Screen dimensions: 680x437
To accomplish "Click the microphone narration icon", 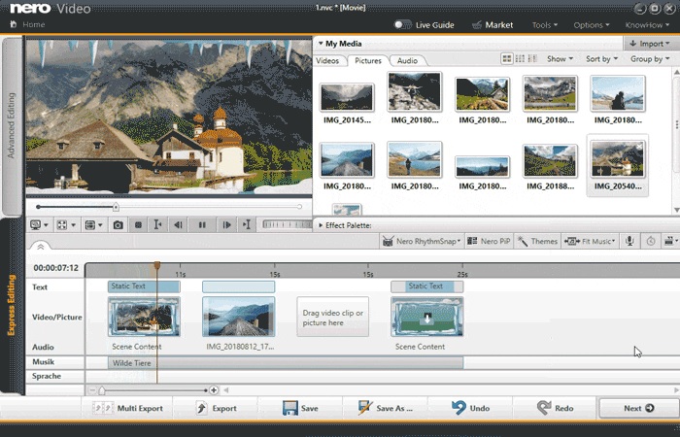I will coord(629,241).
